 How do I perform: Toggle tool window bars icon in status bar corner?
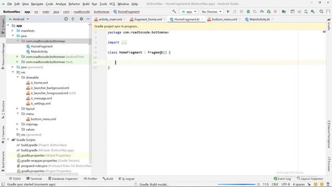pyautogui.click(x=3, y=184)
